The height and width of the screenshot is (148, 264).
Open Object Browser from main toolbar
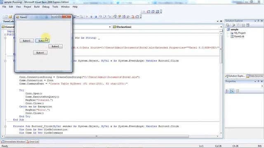pos(124,16)
